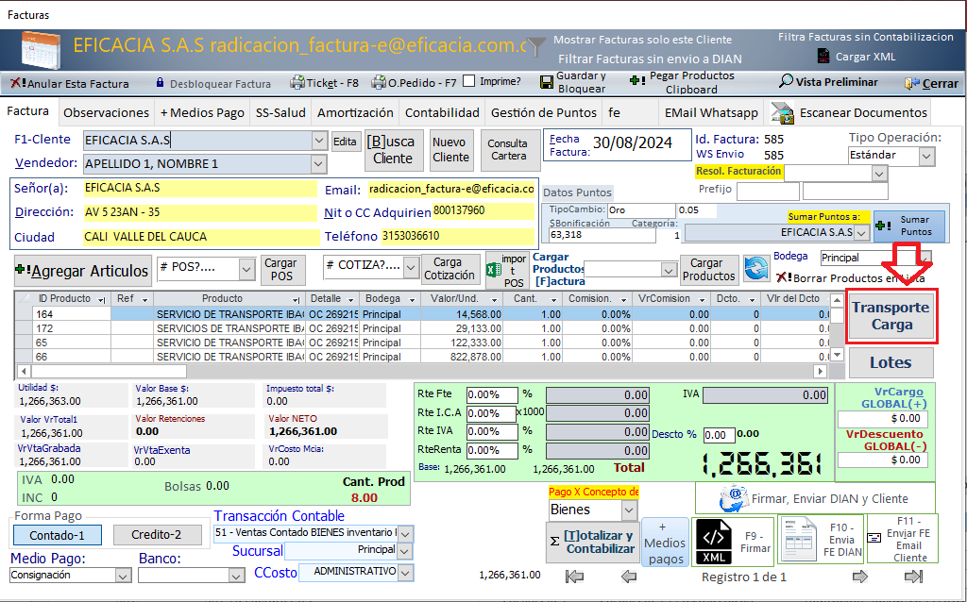Open the Sucursal Principal dropdown

(404, 551)
